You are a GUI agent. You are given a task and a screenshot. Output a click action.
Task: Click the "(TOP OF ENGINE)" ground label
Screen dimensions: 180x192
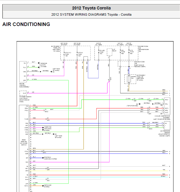point(132,106)
